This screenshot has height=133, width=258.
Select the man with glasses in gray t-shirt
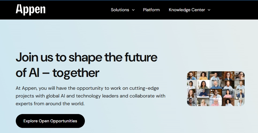tap(191, 102)
